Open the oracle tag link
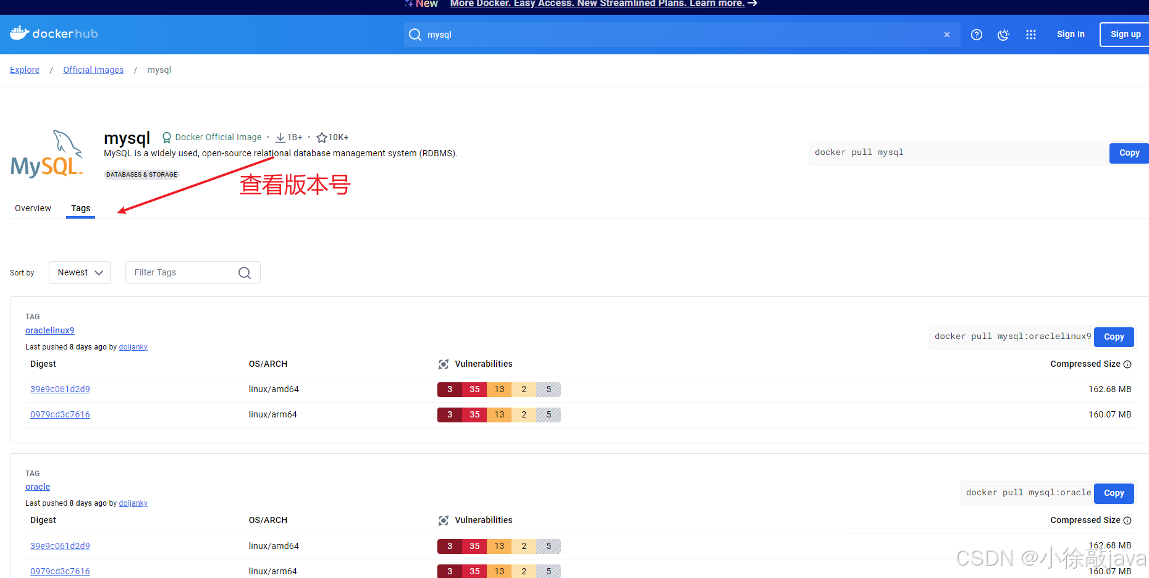The width and height of the screenshot is (1149, 578). [x=38, y=487]
